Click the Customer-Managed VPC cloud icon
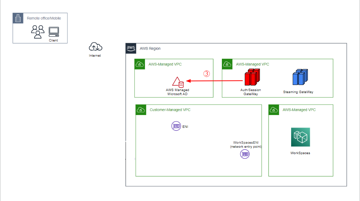This screenshot has height=201, width=360. (141, 110)
